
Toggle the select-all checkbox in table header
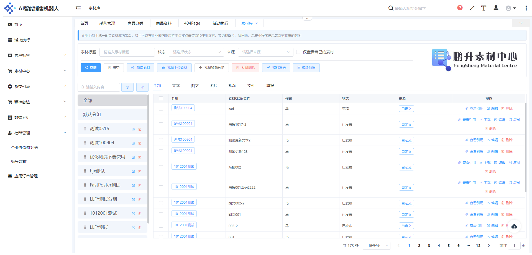click(161, 98)
